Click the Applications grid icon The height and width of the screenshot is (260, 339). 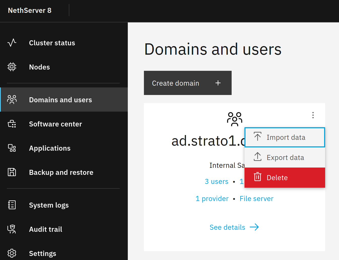click(12, 148)
